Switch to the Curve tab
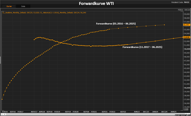191x116 pixels. [x=9, y=6]
